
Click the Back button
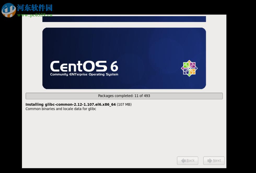pos(188,161)
